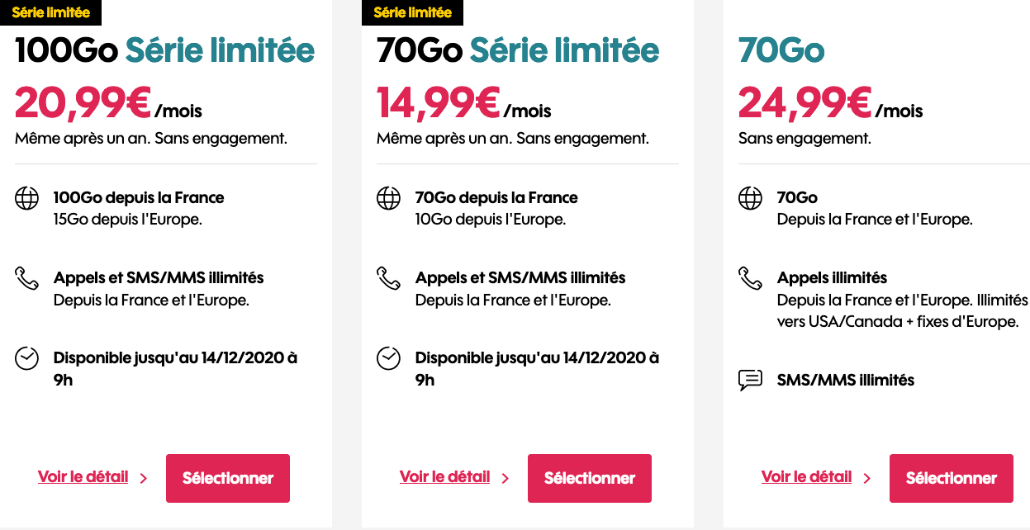Click the globe icon in 70Go Série limitée

click(x=388, y=198)
